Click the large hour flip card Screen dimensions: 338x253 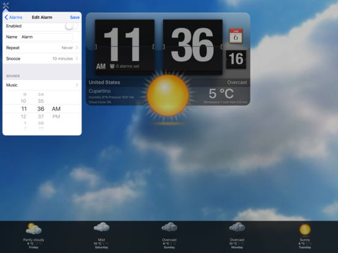[124, 46]
